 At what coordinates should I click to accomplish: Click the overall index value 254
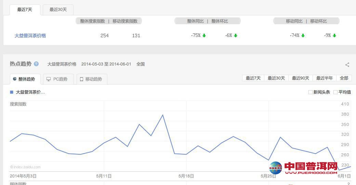coord(105,35)
